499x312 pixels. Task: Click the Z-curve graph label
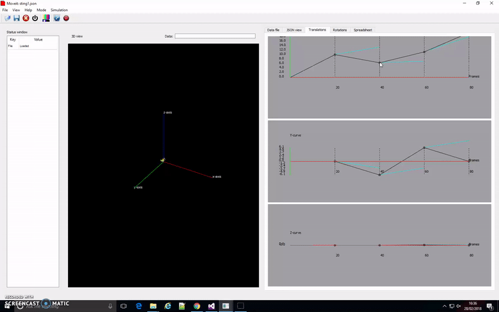click(x=295, y=233)
